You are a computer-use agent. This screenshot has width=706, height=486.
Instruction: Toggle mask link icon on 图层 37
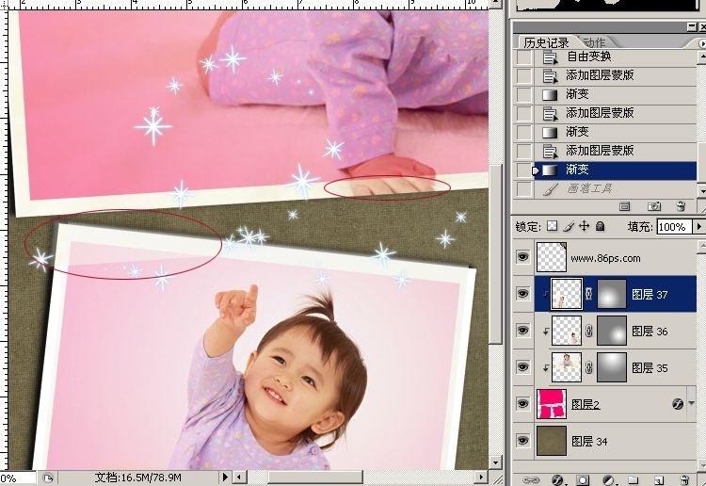[589, 294]
